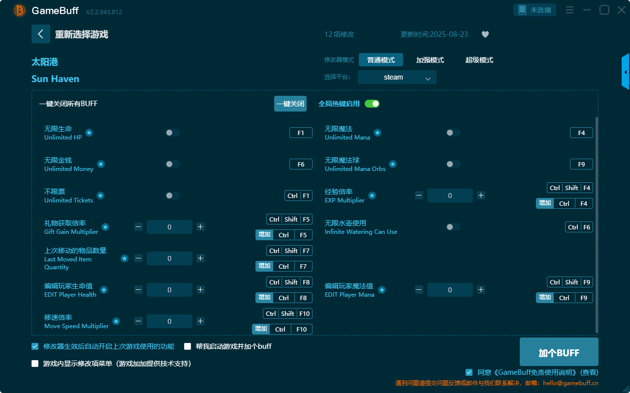The height and width of the screenshot is (393, 630).
Task: Click the 一键关闭 button
Action: tap(290, 104)
